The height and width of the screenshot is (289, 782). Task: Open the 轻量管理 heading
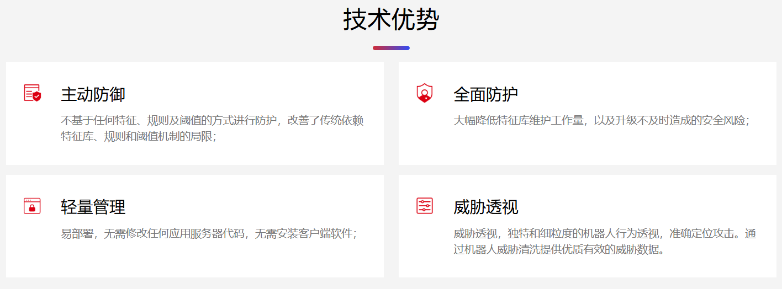click(93, 207)
